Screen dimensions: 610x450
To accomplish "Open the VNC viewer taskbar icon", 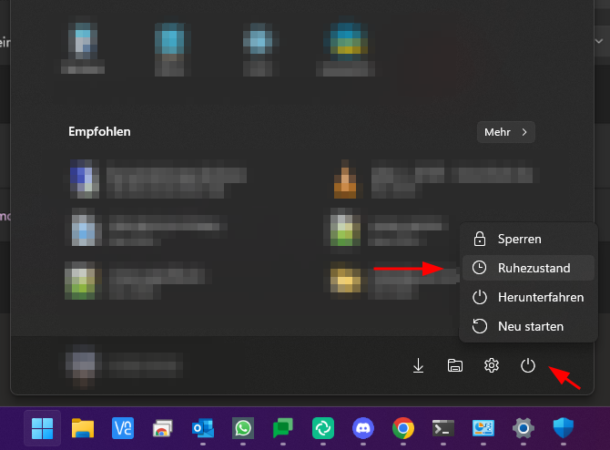I will (123, 428).
